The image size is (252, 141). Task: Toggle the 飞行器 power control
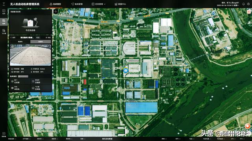point(41,88)
